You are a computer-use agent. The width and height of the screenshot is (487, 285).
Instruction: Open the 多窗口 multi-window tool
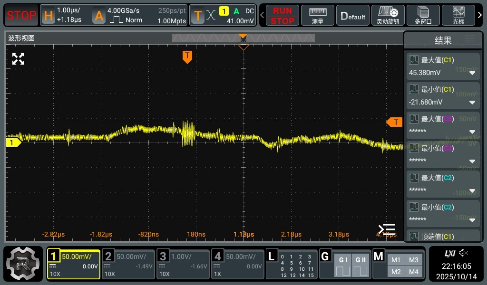point(423,16)
